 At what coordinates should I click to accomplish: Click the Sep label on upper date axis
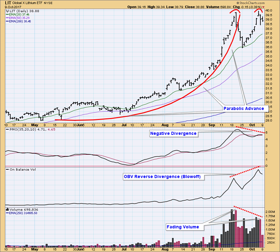[x=212, y=125]
